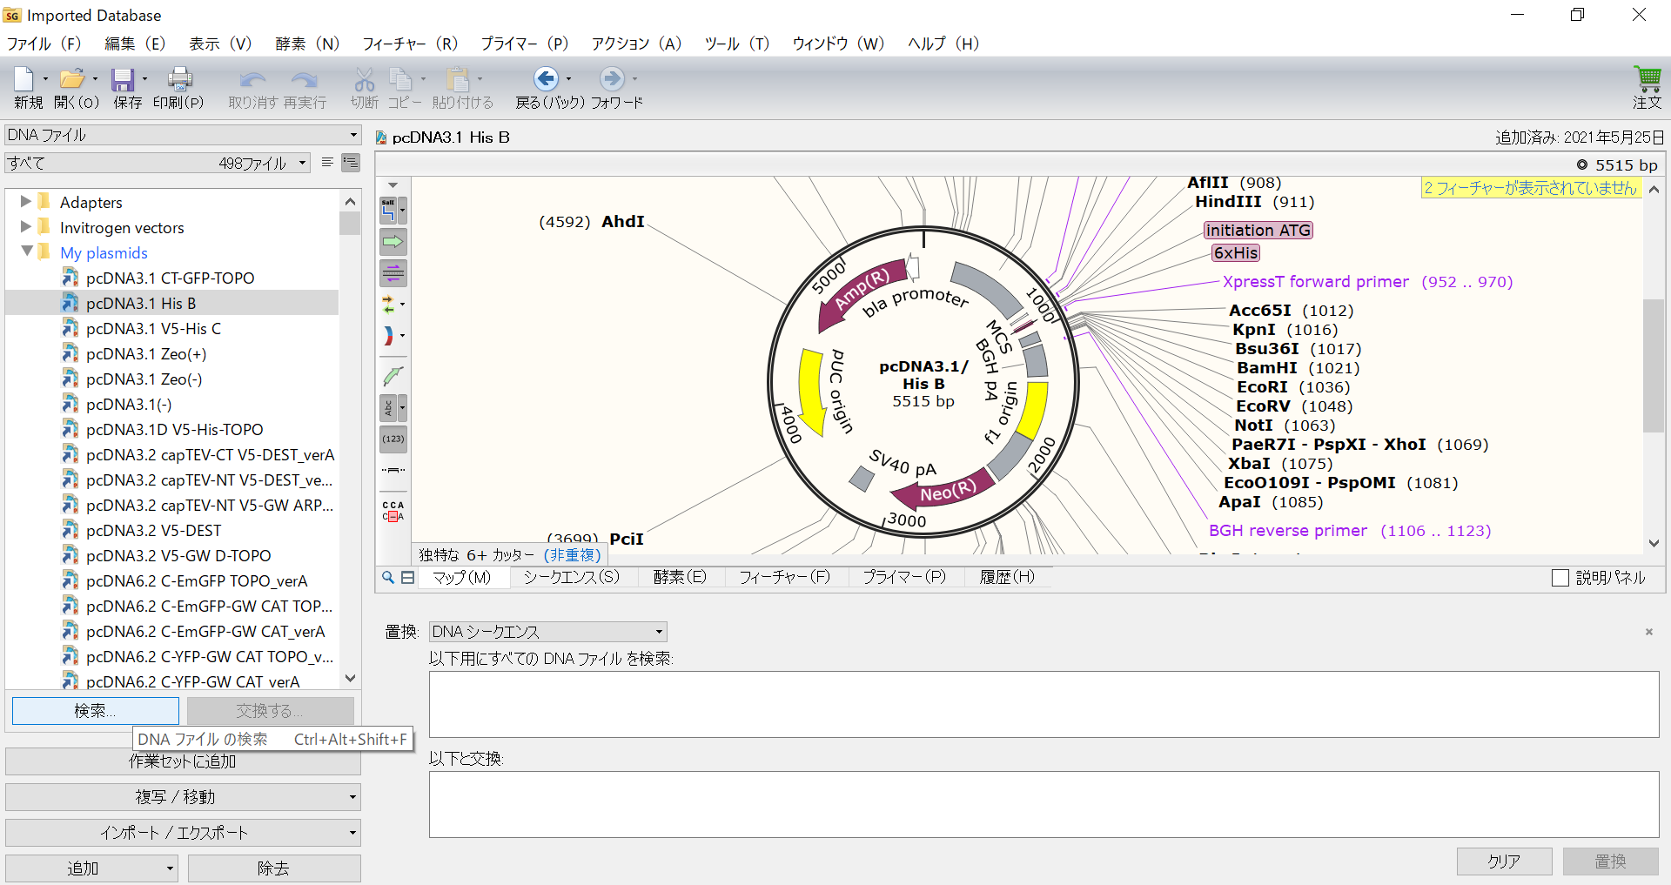The width and height of the screenshot is (1671, 885).
Task: Click the magnifier zoom icon below the toolbar
Action: [387, 577]
